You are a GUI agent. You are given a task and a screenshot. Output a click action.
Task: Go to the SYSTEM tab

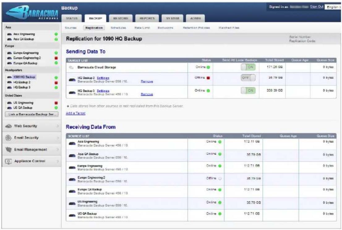click(172, 18)
